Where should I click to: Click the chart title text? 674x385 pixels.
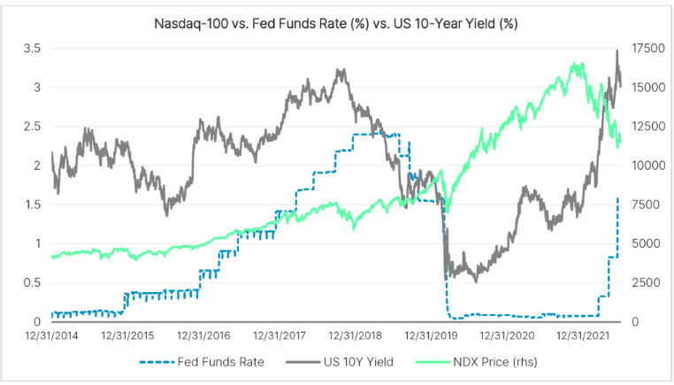tap(337, 23)
